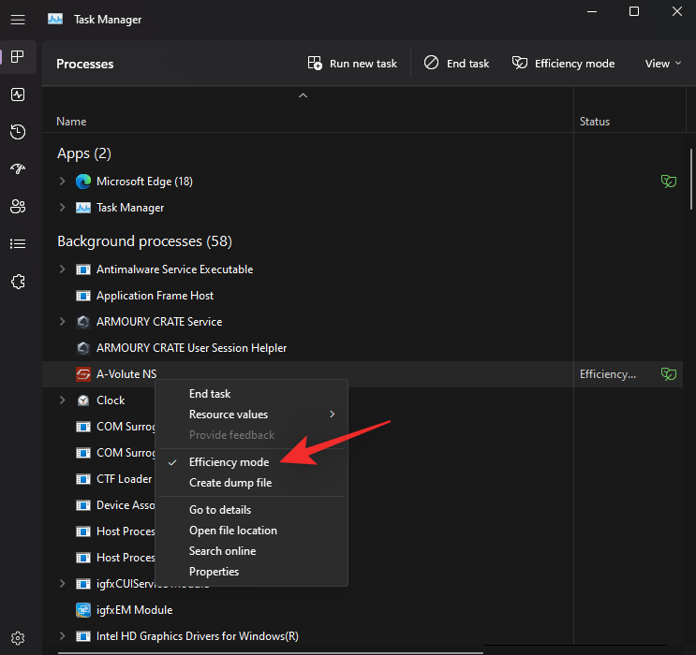
Task: Open the View dropdown menu
Action: pos(663,64)
